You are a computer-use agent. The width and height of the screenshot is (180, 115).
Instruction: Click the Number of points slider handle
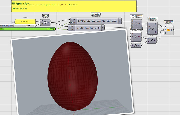[x=29, y=26]
